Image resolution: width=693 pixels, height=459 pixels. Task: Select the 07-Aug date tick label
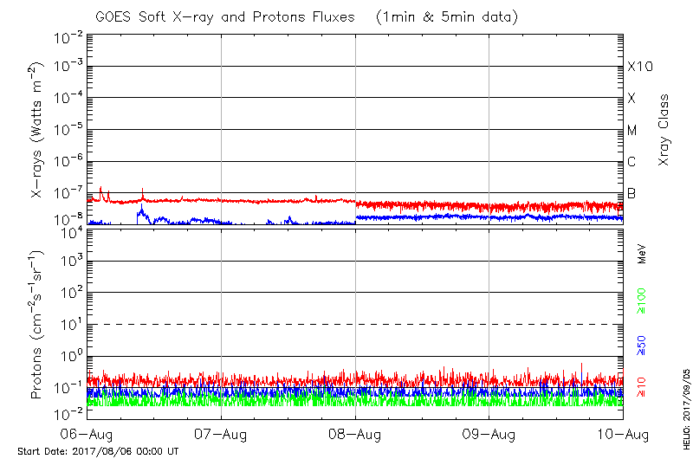pyautogui.click(x=222, y=433)
